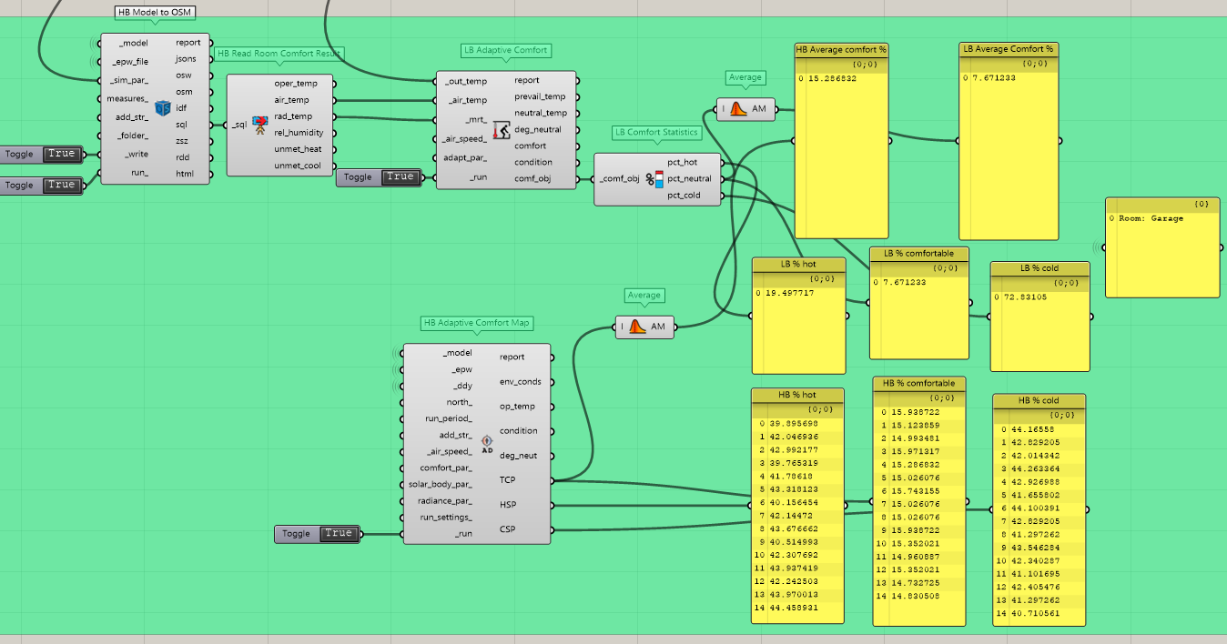Select the HB % cold panel header
1227x644 pixels.
[x=1039, y=401]
